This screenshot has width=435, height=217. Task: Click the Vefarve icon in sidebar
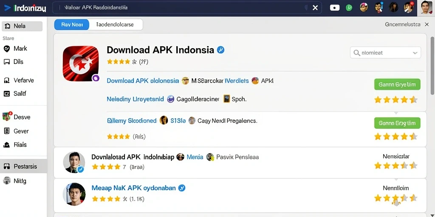pos(7,81)
